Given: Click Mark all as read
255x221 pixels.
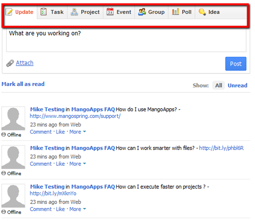Looking at the screenshot, I should click(23, 84).
